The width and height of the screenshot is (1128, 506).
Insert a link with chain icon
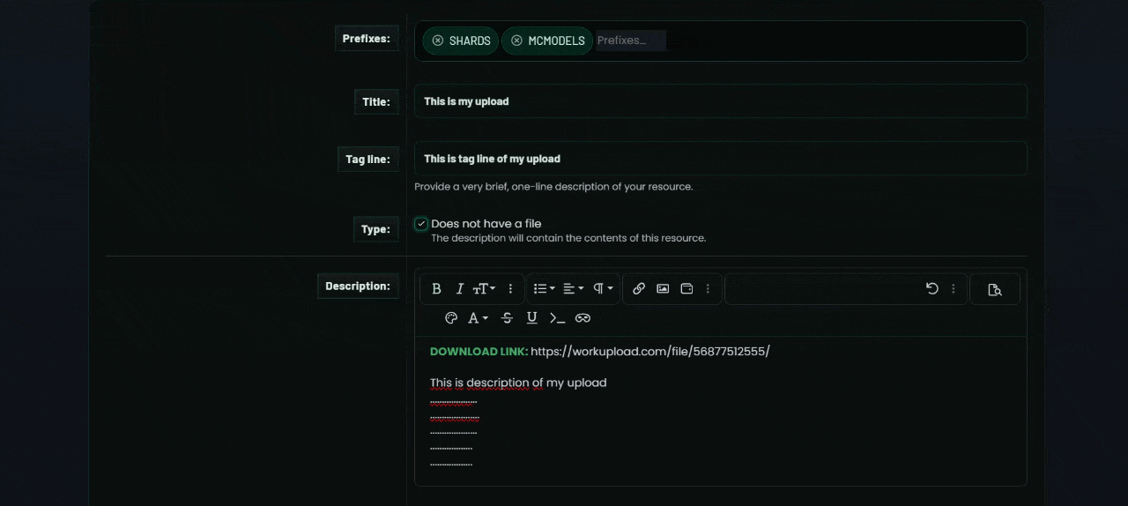point(639,288)
